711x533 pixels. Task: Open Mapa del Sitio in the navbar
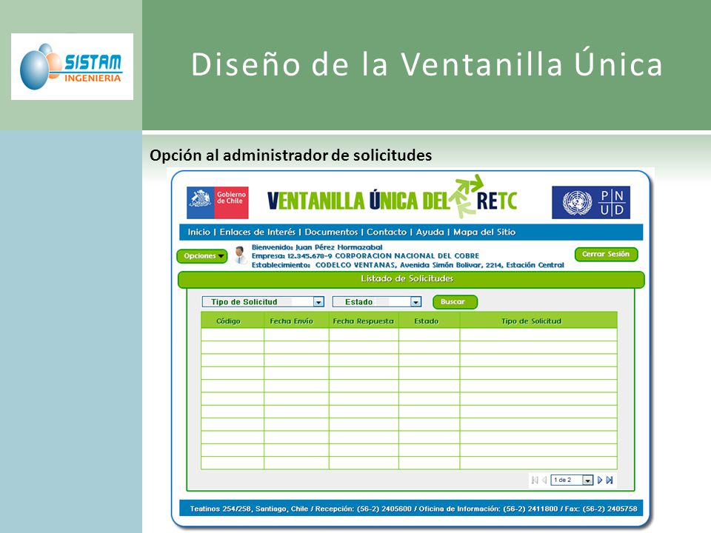click(484, 232)
